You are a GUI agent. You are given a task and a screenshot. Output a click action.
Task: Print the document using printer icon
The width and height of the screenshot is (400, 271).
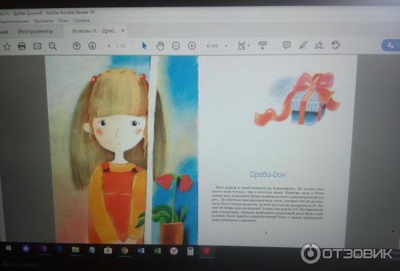(x=22, y=46)
